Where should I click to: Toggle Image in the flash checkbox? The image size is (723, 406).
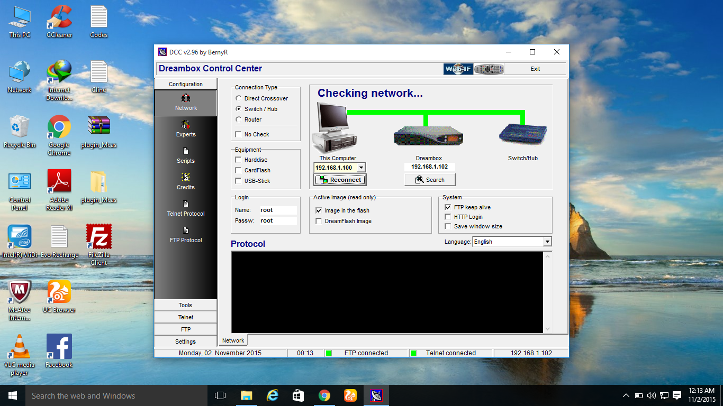click(319, 210)
